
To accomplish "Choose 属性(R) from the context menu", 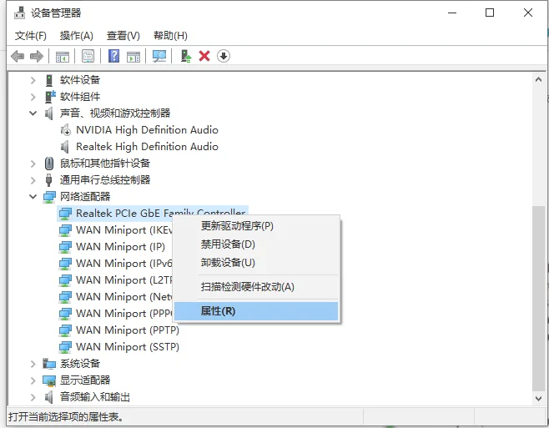I will click(x=219, y=311).
